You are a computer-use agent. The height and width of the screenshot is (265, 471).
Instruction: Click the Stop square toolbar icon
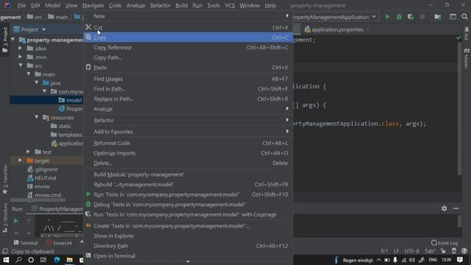(422, 17)
